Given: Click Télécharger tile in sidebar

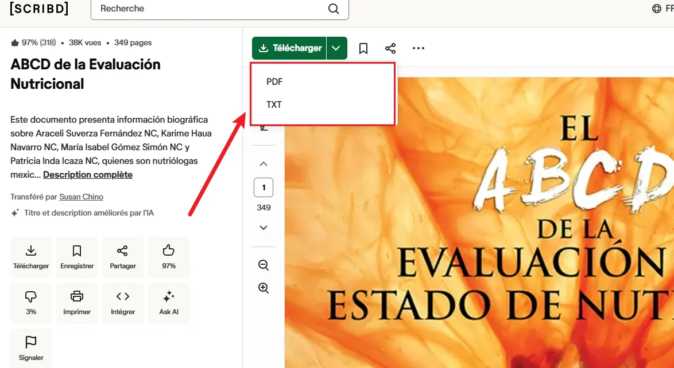Looking at the screenshot, I should click(x=31, y=257).
